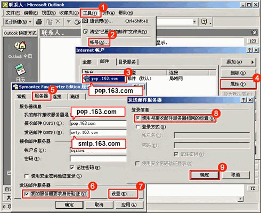Expand the Add button submenu arrow

click(252, 62)
